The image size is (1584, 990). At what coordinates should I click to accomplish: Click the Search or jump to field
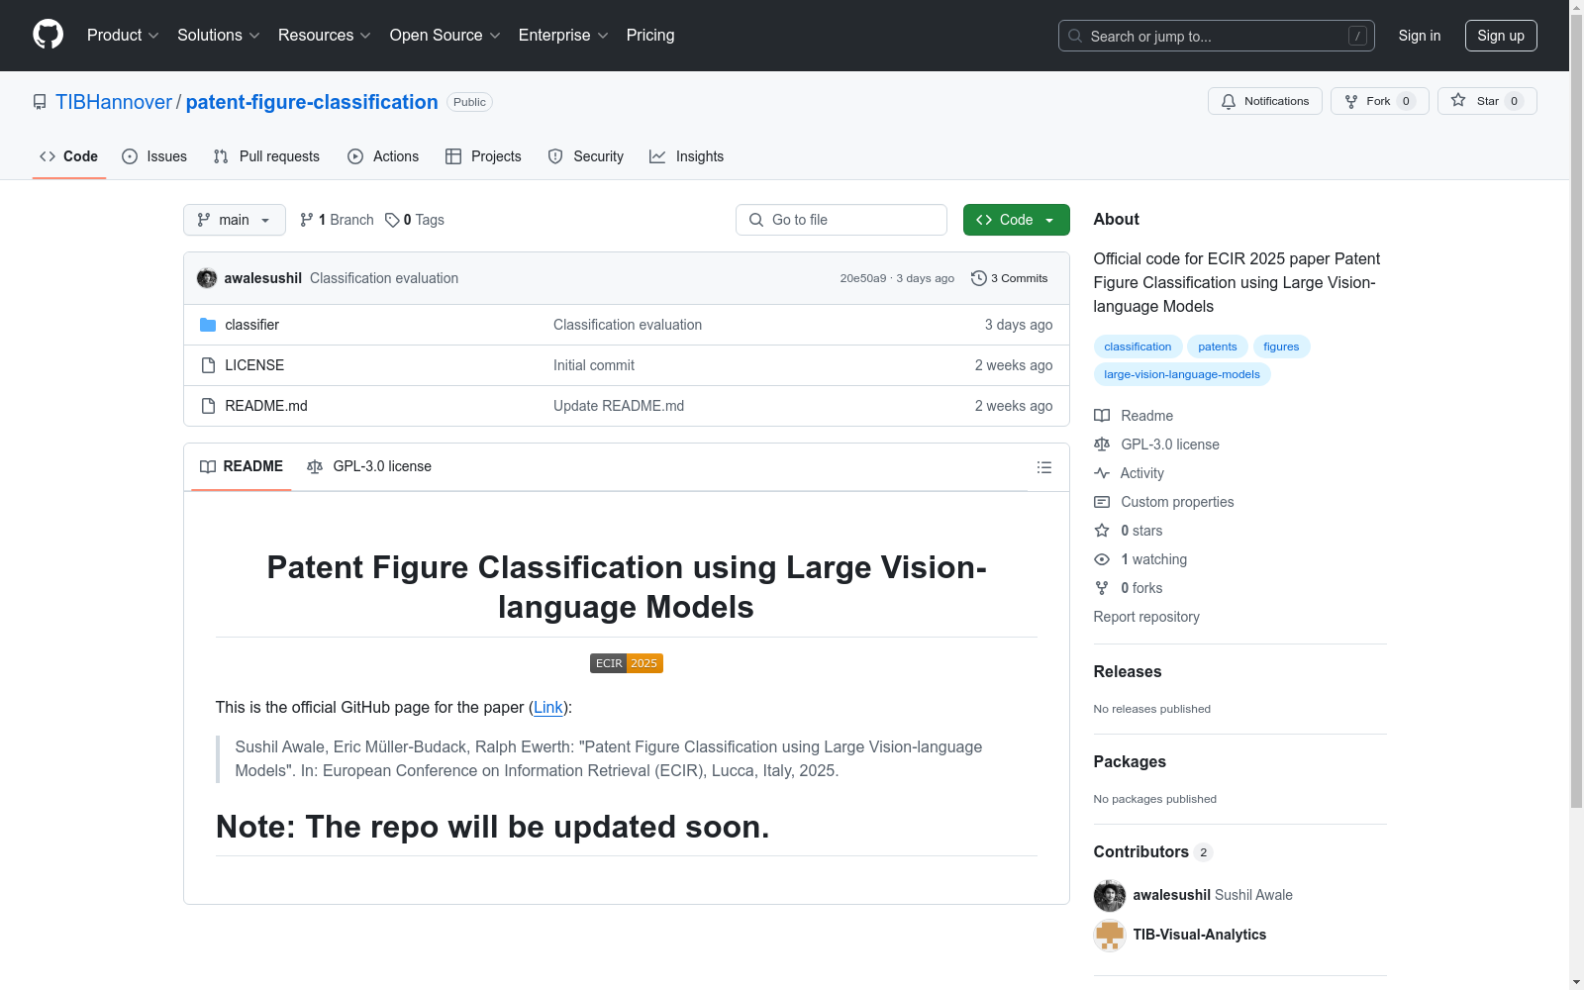(x=1217, y=36)
